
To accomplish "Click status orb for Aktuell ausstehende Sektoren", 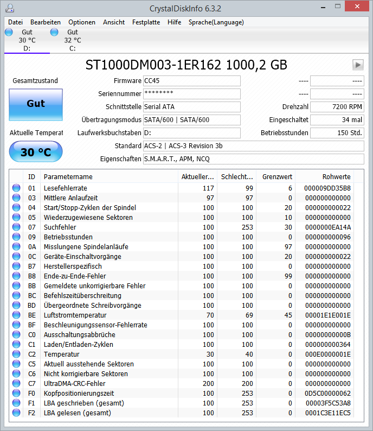I will 16,364.
